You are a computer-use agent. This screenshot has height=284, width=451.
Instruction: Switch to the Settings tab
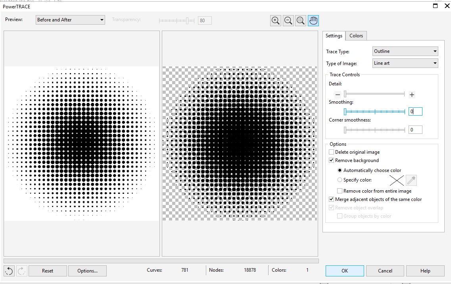click(x=334, y=35)
